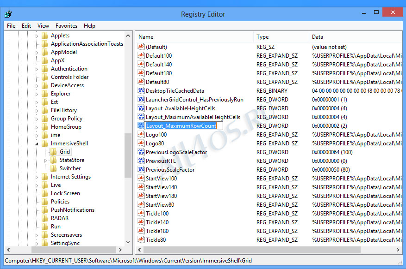Expand the Screensavers tree node
The width and height of the screenshot is (406, 269).
click(x=37, y=235)
